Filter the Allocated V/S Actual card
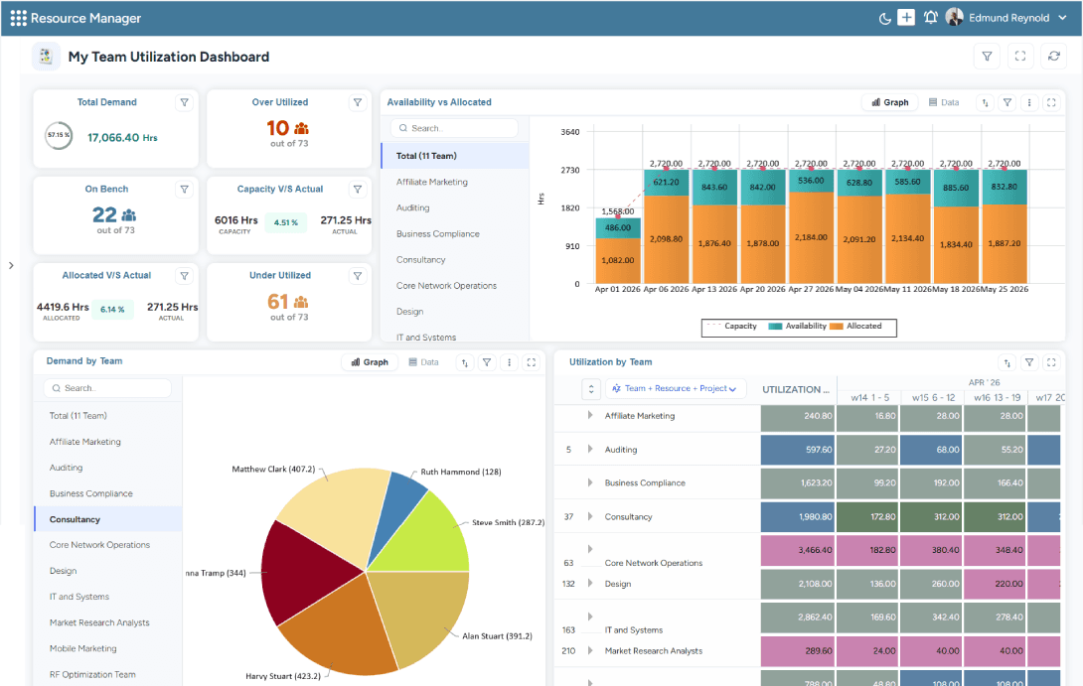 coord(185,276)
